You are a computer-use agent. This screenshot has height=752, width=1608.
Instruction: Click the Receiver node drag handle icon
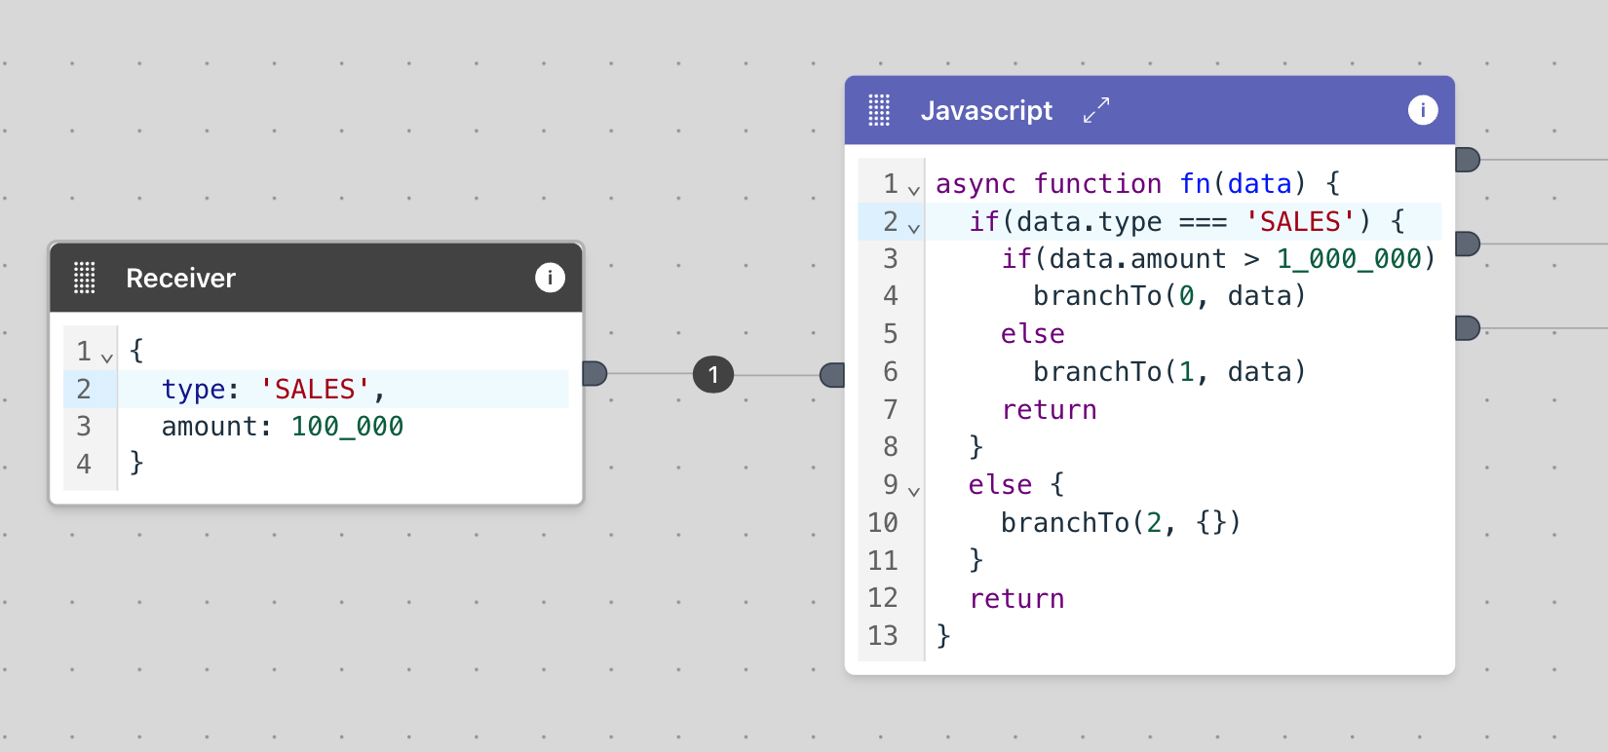pos(85,278)
